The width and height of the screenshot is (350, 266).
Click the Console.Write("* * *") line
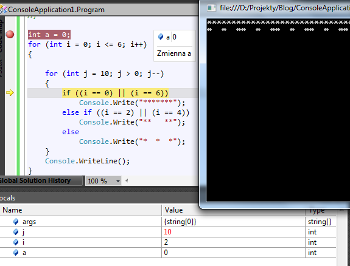pyautogui.click(x=132, y=142)
